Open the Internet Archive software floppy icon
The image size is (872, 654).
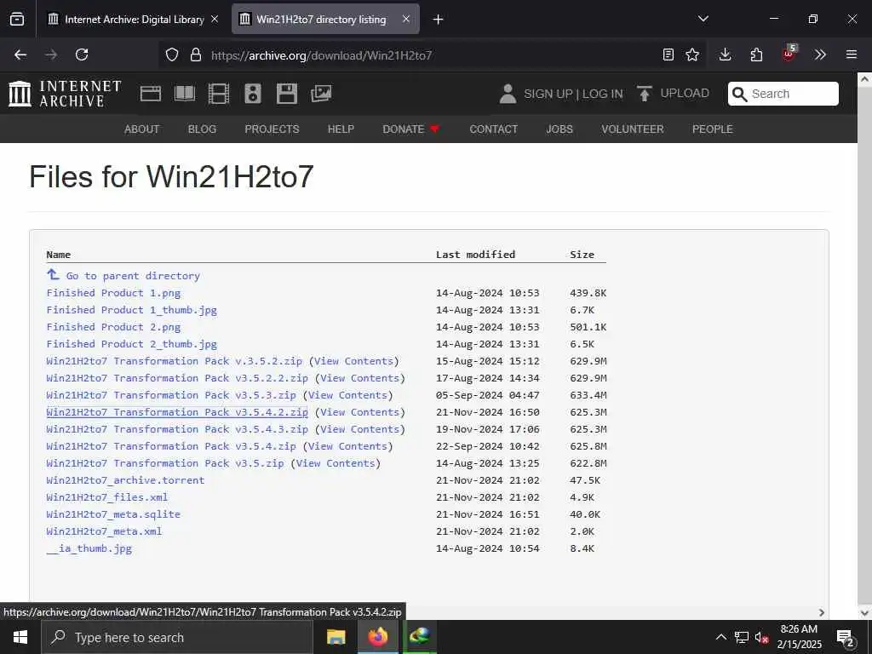(x=287, y=94)
